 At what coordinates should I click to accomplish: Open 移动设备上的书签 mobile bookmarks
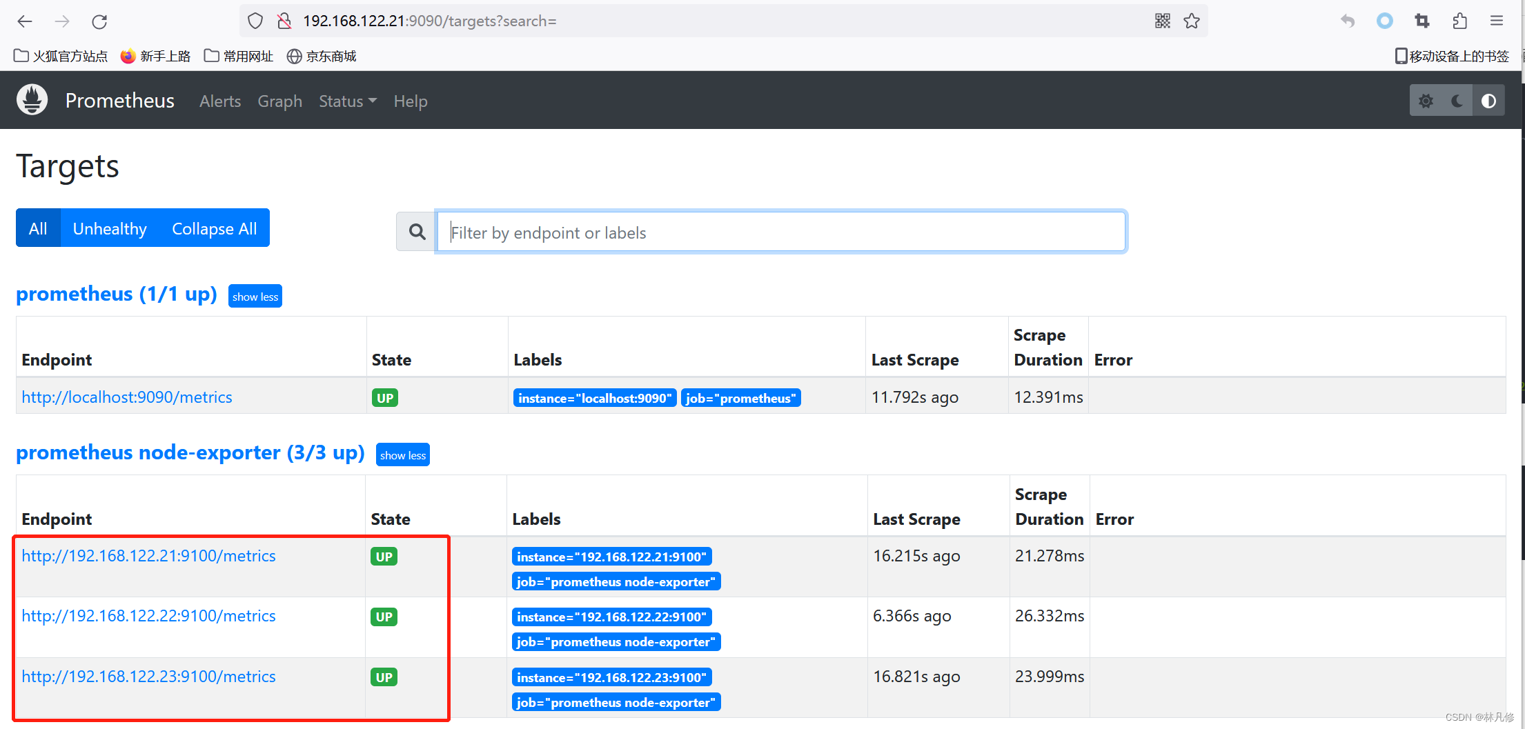click(x=1452, y=56)
